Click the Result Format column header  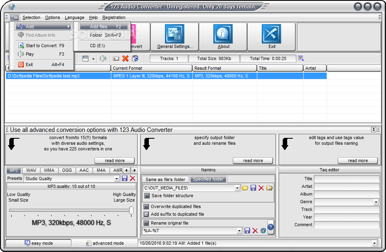point(225,68)
